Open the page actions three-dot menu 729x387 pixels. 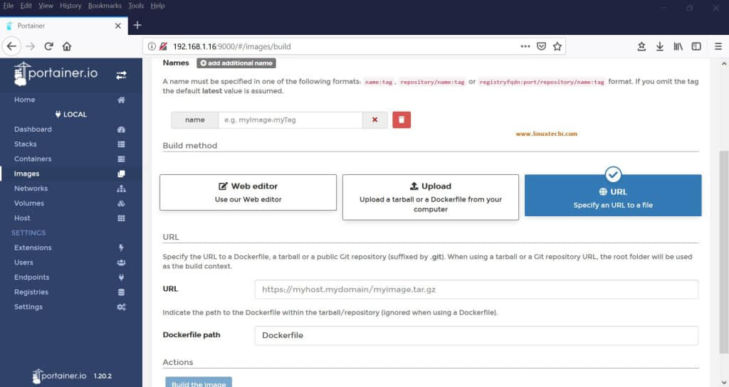(525, 46)
